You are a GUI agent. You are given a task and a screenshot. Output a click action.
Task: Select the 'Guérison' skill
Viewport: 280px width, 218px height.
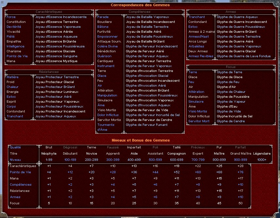104,56
